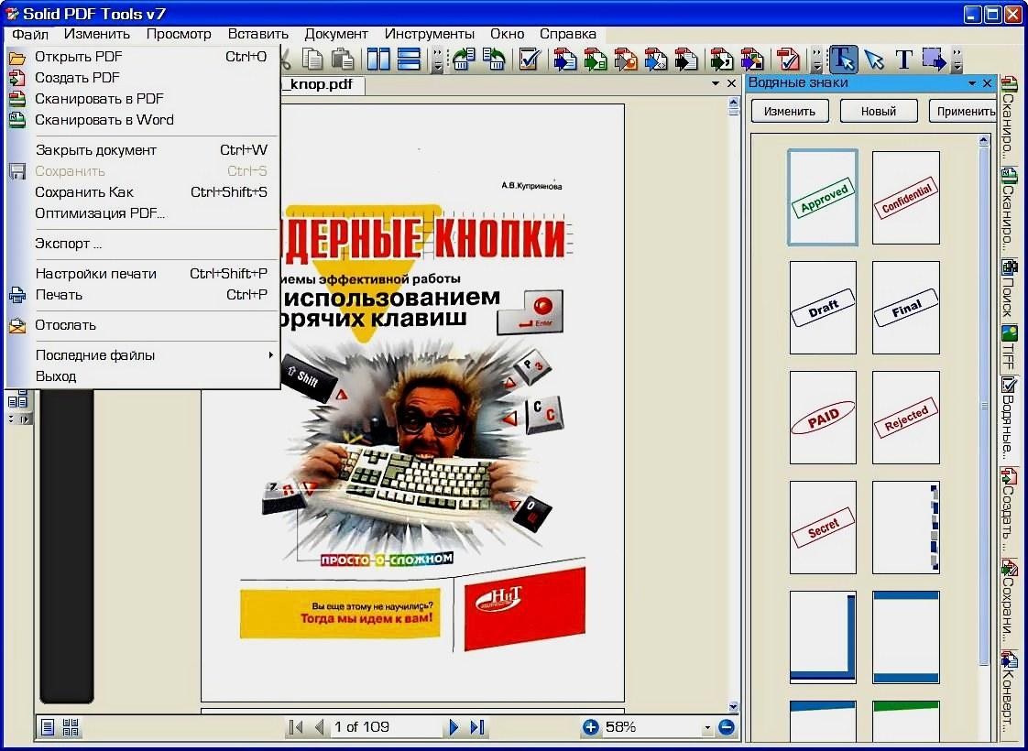Click Экспорт ... in the File menu
The height and width of the screenshot is (751, 1028).
[x=143, y=243]
